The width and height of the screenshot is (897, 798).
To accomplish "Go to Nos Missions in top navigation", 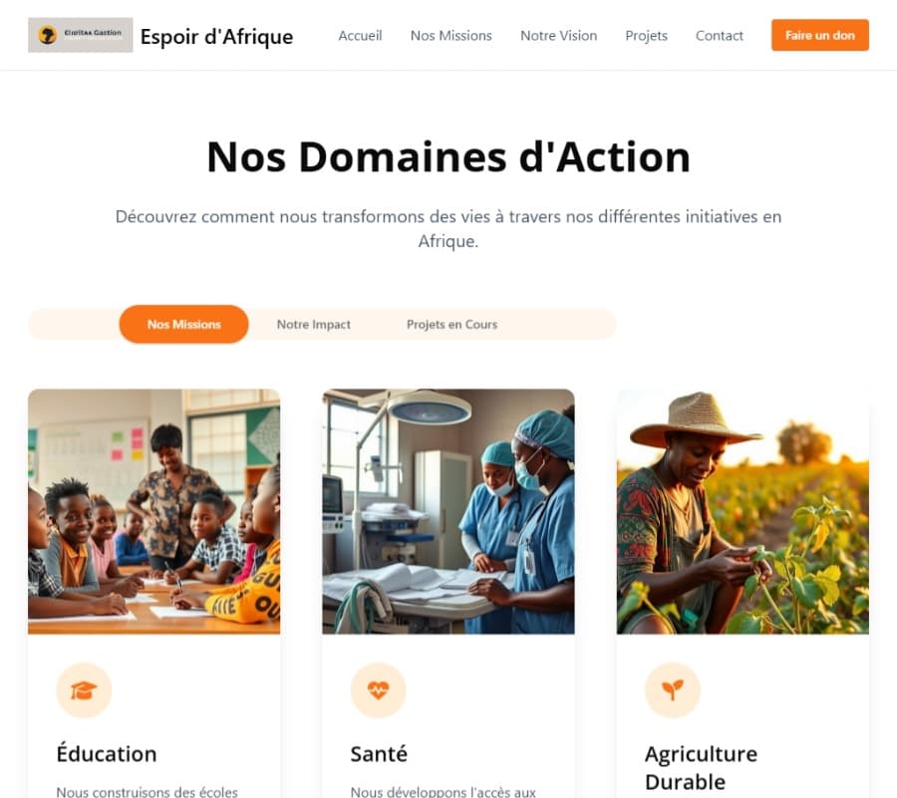I will pyautogui.click(x=450, y=36).
